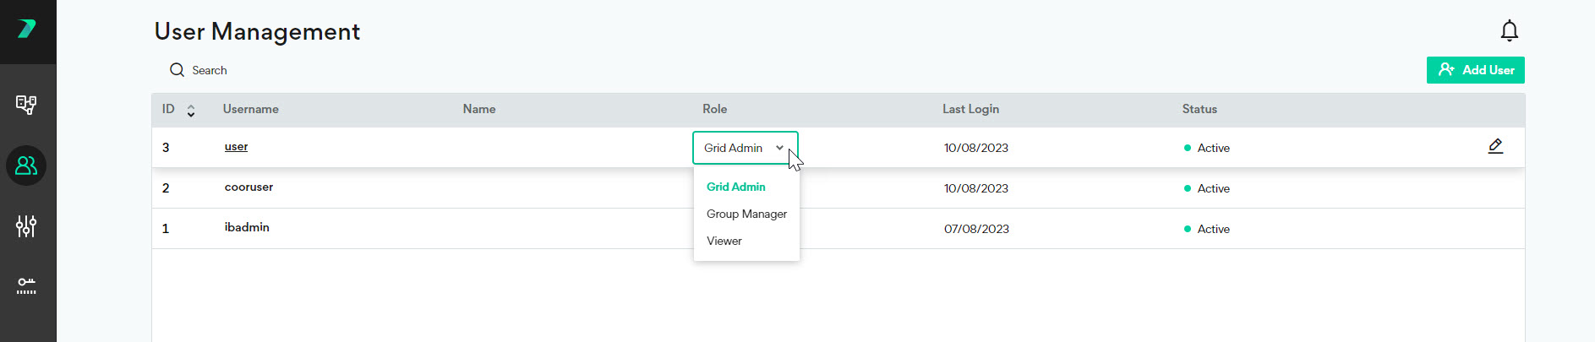Click the Last Login column header
This screenshot has width=1595, height=342.
coord(970,109)
